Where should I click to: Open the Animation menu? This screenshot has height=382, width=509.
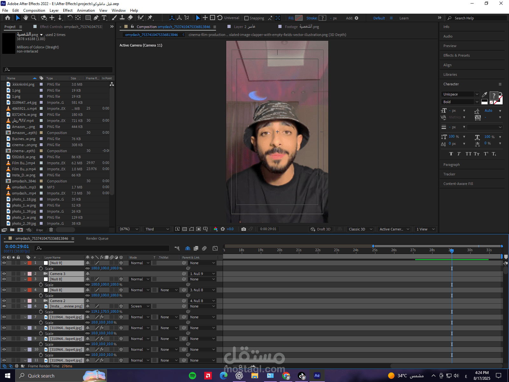click(86, 11)
